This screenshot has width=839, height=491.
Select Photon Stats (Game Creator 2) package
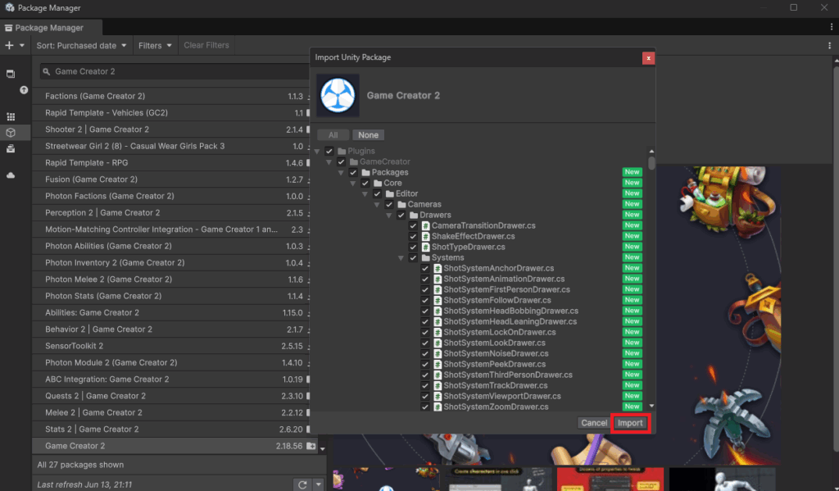coord(170,296)
